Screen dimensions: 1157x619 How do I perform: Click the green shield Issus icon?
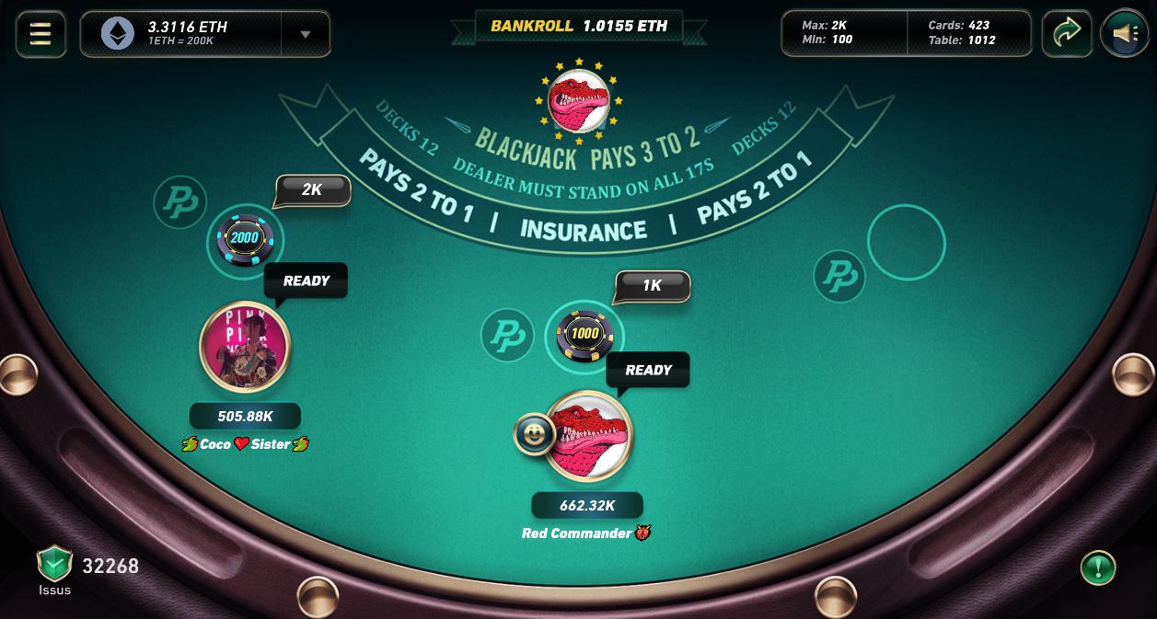pyautogui.click(x=54, y=563)
